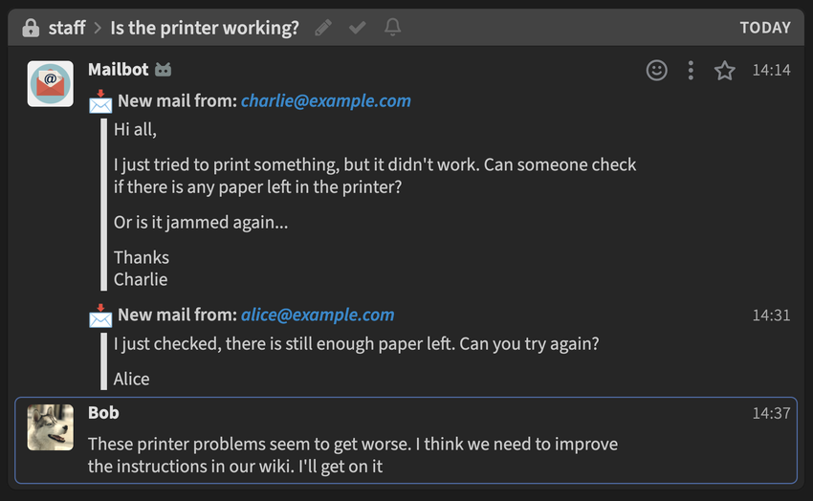Open the Bob sender name profile card

[103, 412]
